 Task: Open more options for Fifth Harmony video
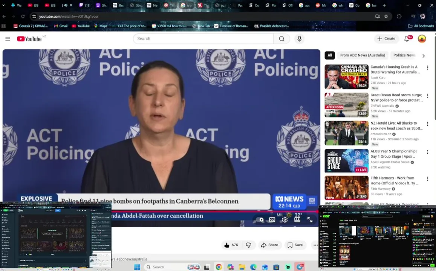coord(427,179)
